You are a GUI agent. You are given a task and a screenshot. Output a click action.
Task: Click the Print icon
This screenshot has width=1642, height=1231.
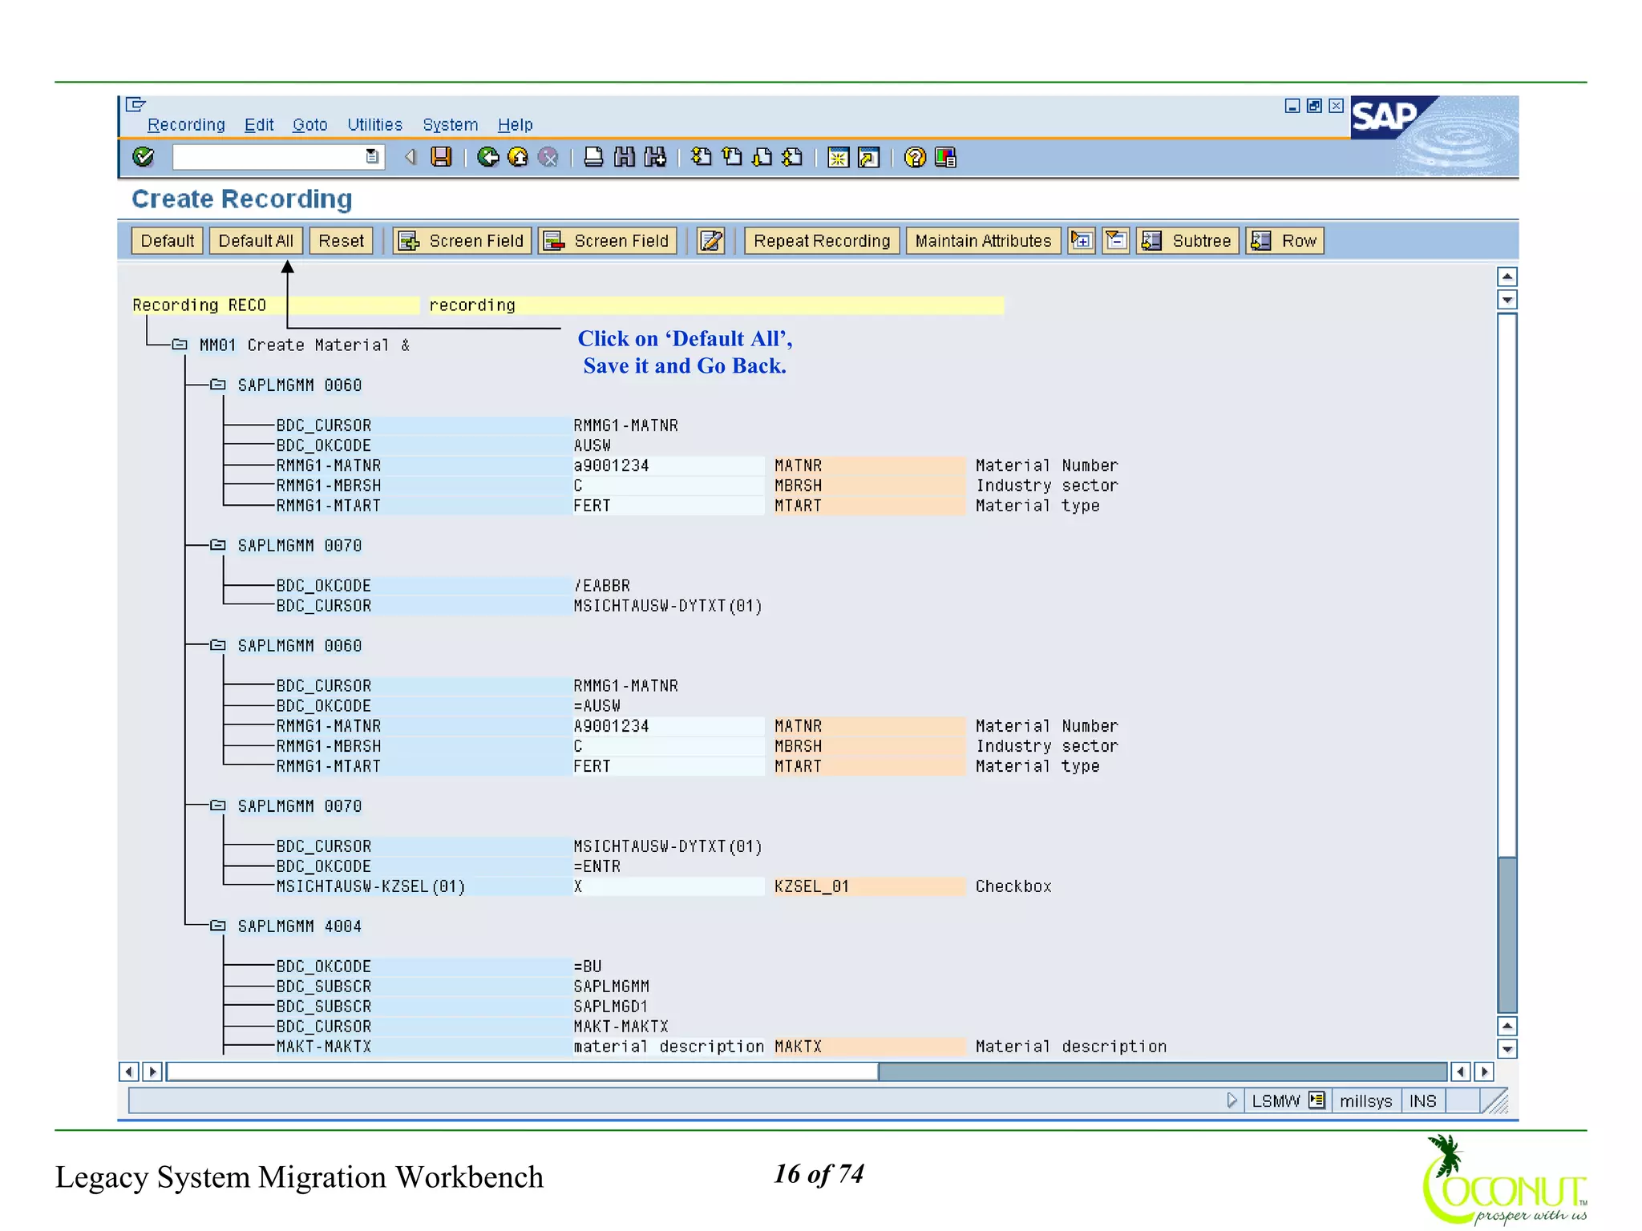point(593,157)
